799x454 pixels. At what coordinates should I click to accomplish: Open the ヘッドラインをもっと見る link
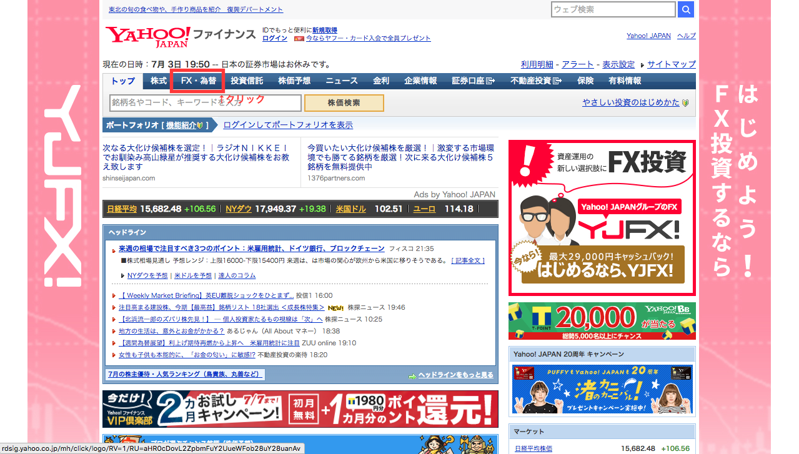pos(455,375)
